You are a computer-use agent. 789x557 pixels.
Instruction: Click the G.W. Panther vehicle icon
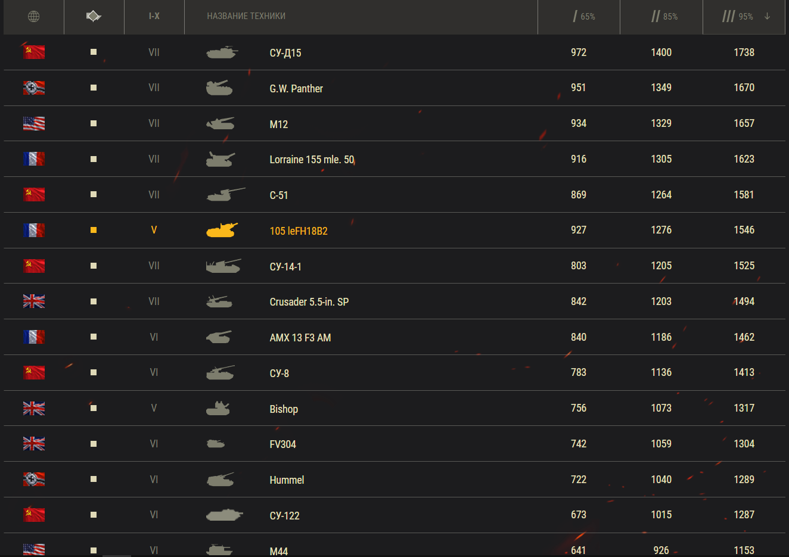click(x=219, y=88)
